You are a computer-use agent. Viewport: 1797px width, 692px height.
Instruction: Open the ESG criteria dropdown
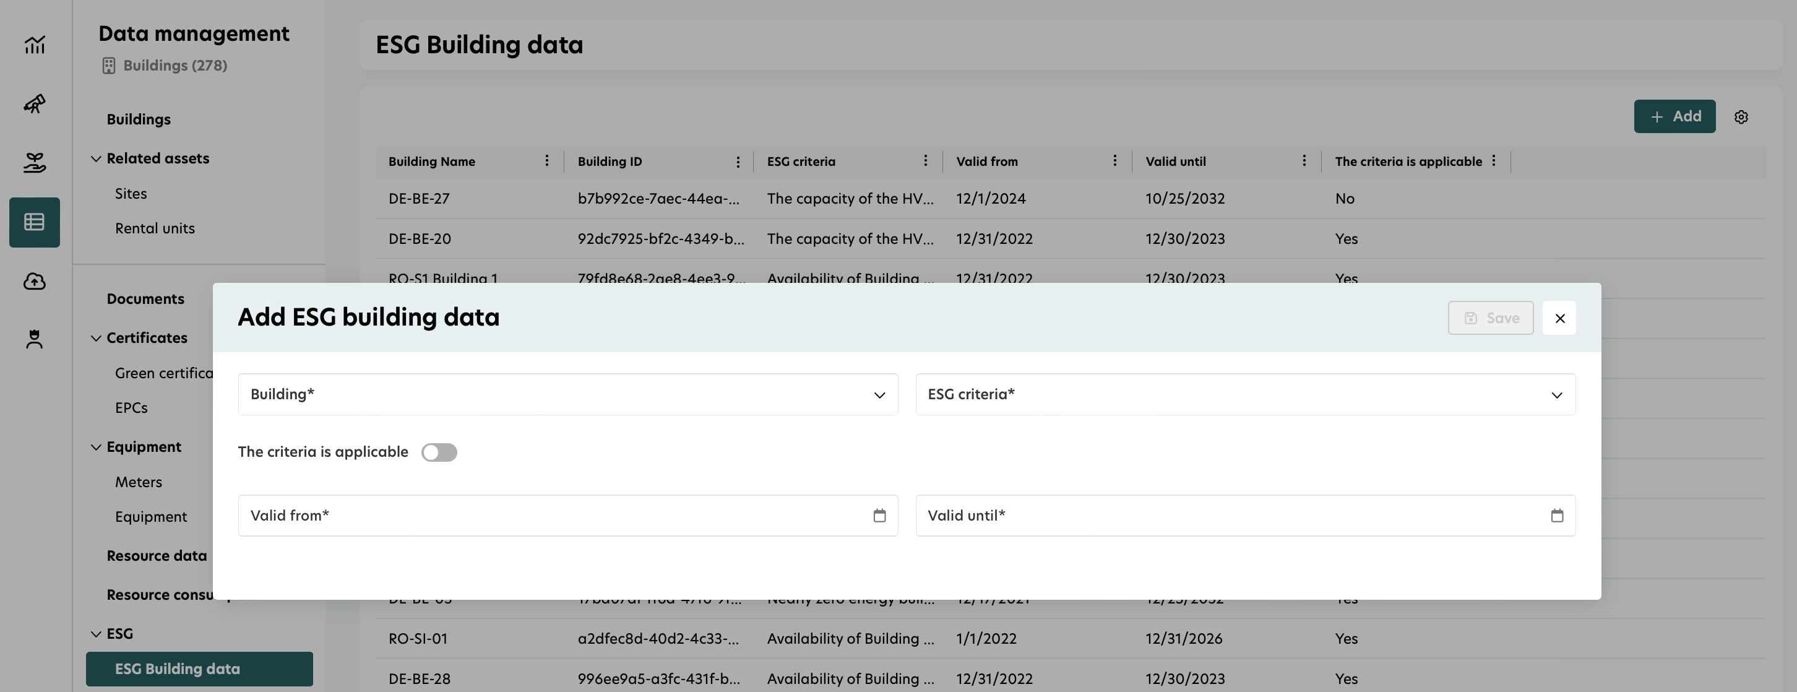pyautogui.click(x=1556, y=394)
